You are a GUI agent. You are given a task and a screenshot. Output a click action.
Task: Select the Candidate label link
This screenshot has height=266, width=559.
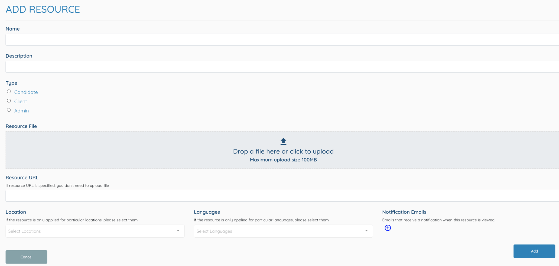[x=26, y=92]
